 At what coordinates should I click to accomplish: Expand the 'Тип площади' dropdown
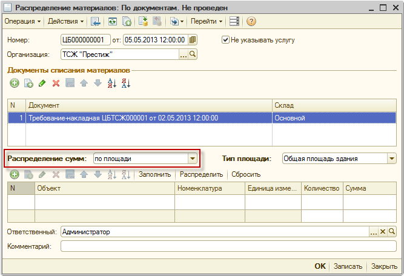(x=391, y=159)
